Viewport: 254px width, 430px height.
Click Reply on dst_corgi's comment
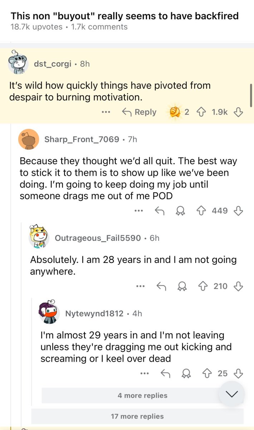[139, 112]
